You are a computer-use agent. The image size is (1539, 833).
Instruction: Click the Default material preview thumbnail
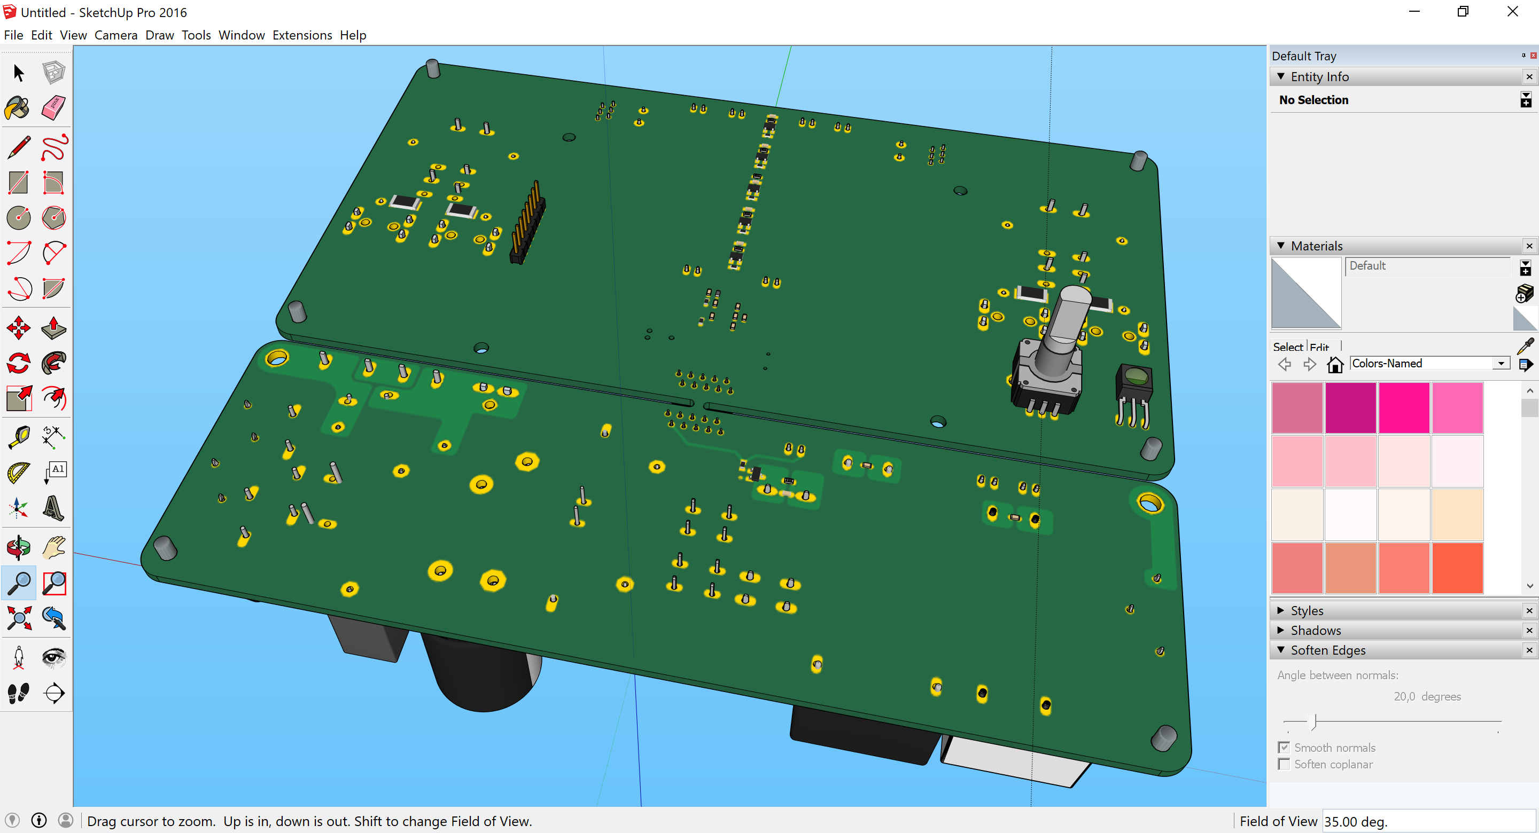click(1306, 293)
